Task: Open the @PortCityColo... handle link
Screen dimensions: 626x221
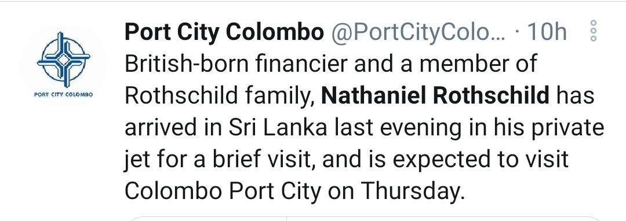Action: 417,32
